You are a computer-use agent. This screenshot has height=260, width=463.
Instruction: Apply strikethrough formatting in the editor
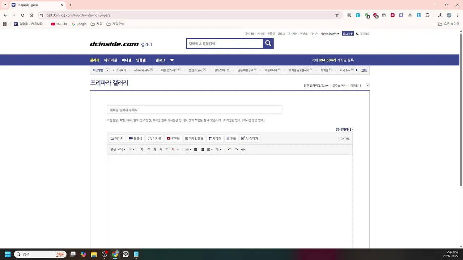click(161, 149)
